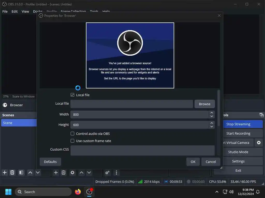Click Dropped Frames 0 (0.0%) status

(115, 182)
